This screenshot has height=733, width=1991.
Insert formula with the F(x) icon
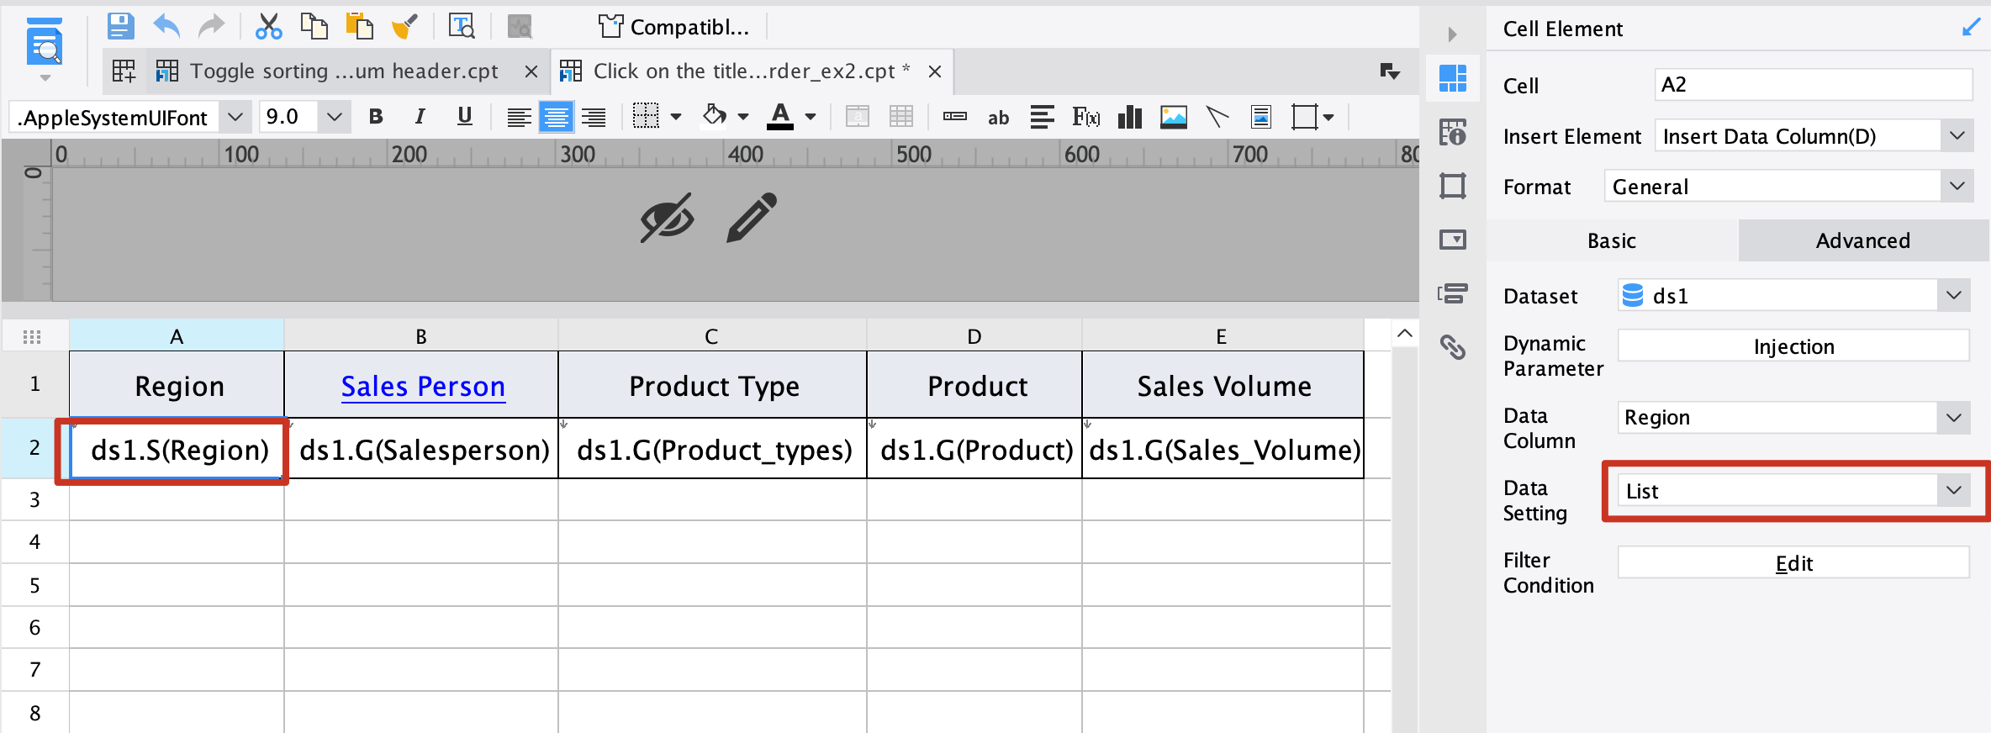(x=1085, y=117)
